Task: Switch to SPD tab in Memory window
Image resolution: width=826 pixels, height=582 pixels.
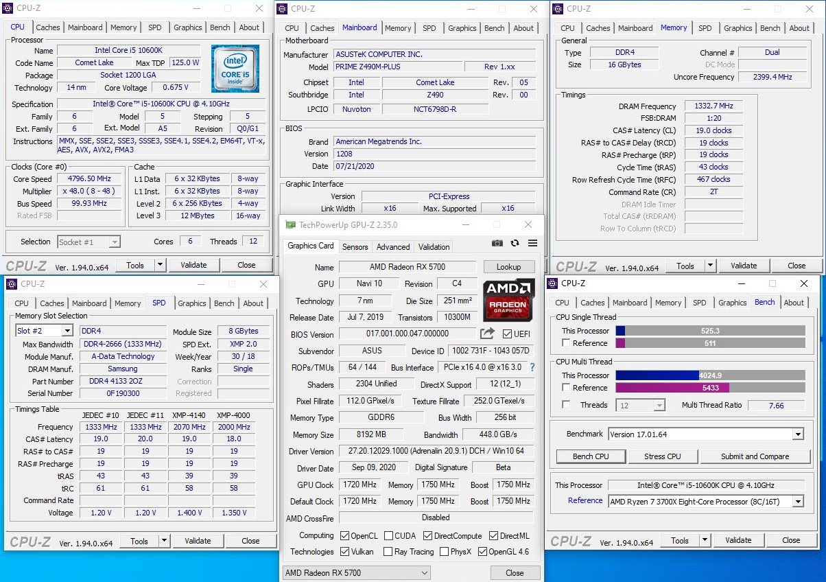Action: coord(705,28)
